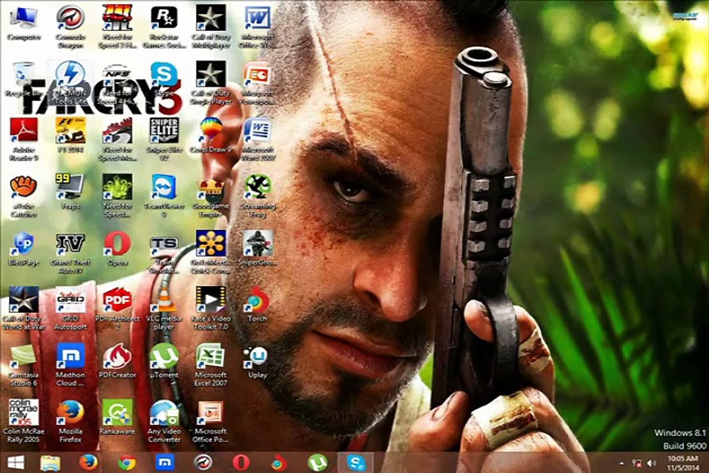709x473 pixels.
Task: Open the Microsoft PowerPoint shortcut with orange icon
Action: [x=257, y=83]
